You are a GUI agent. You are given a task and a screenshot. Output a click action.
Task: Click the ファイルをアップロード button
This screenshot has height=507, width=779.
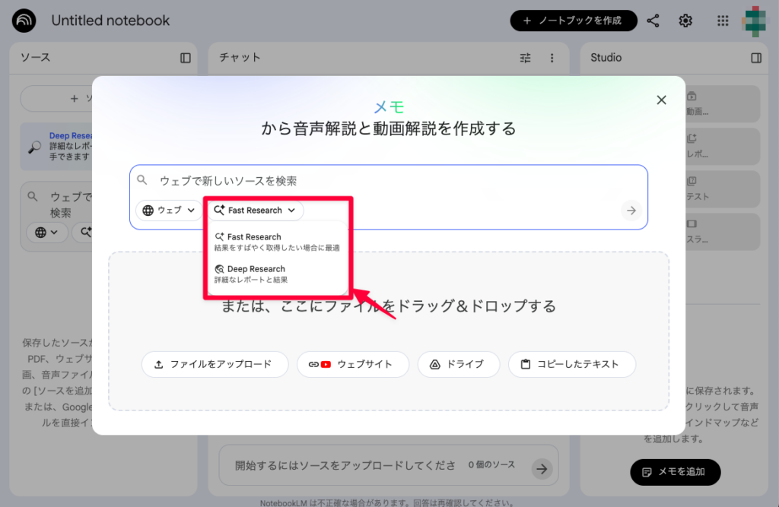[x=215, y=364]
